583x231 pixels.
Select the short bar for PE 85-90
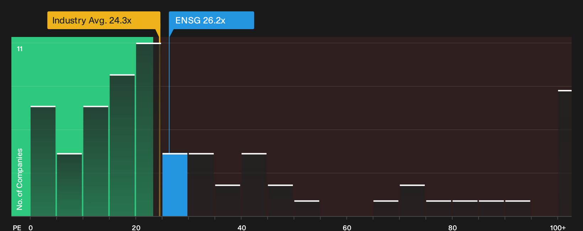491,208
